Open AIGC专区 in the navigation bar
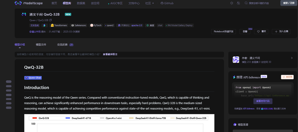This screenshot has width=298, height=132. 115,3
